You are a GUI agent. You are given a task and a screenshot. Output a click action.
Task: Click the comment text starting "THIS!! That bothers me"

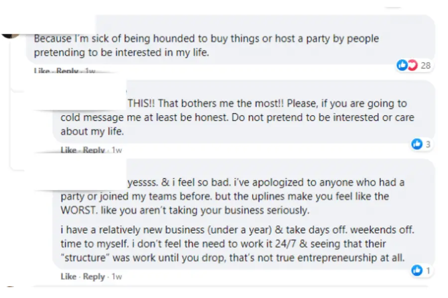pyautogui.click(x=237, y=117)
